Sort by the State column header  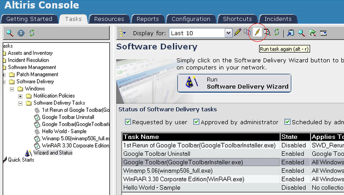(295, 137)
